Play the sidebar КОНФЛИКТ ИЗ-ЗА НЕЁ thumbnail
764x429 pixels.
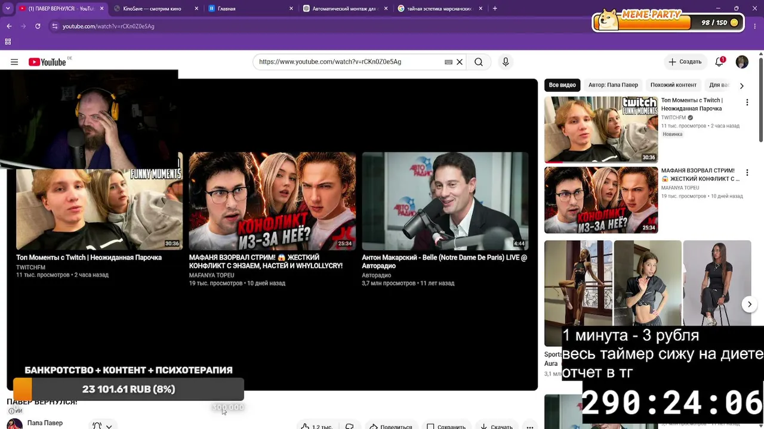pos(601,200)
